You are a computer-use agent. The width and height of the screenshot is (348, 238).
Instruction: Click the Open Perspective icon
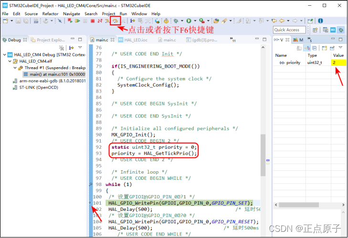pyautogui.click(x=315, y=30)
